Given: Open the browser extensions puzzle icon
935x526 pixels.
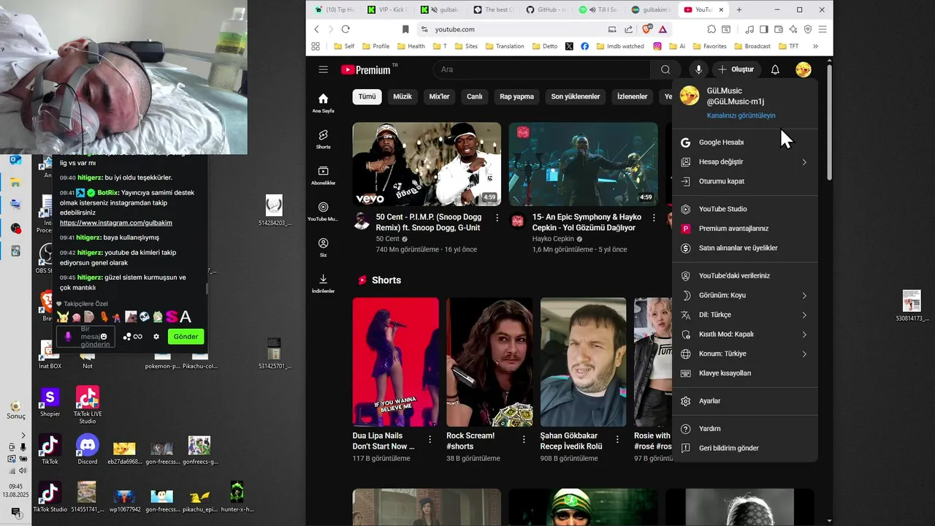Looking at the screenshot, I should 711,29.
